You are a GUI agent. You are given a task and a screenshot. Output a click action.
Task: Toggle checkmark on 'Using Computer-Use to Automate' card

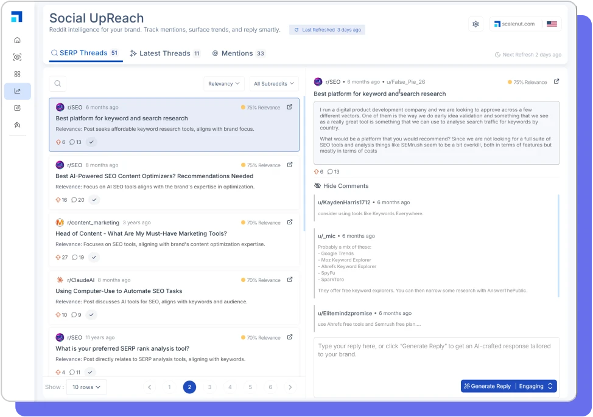(91, 315)
